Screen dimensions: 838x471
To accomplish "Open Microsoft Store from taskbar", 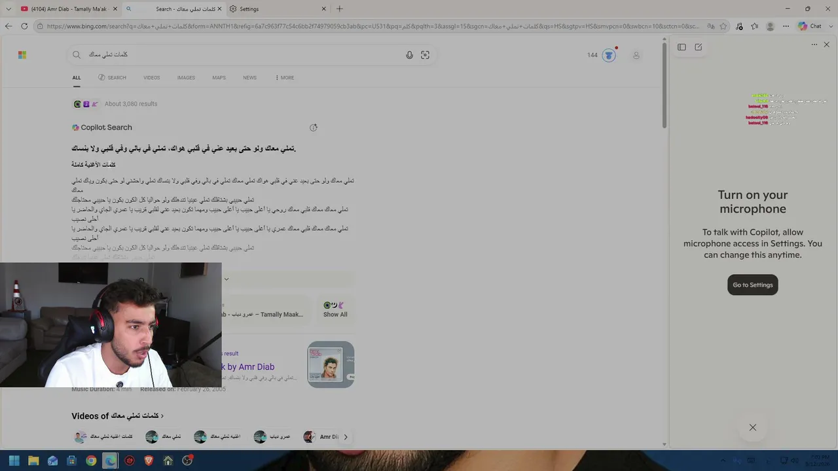I will (72, 461).
